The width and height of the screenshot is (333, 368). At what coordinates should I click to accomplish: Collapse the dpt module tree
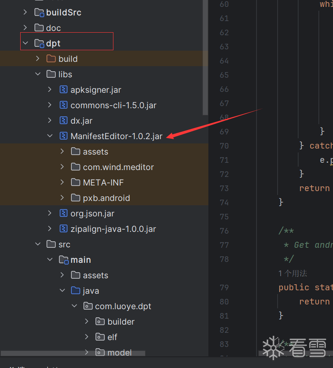coord(25,43)
